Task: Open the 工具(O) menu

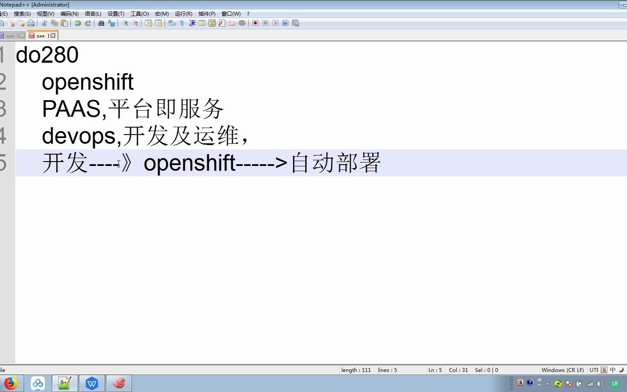Action: (140, 14)
